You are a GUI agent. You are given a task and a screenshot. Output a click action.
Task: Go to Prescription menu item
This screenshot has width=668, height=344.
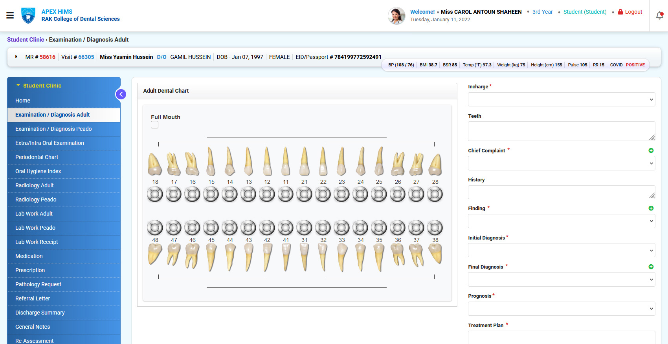point(64,270)
